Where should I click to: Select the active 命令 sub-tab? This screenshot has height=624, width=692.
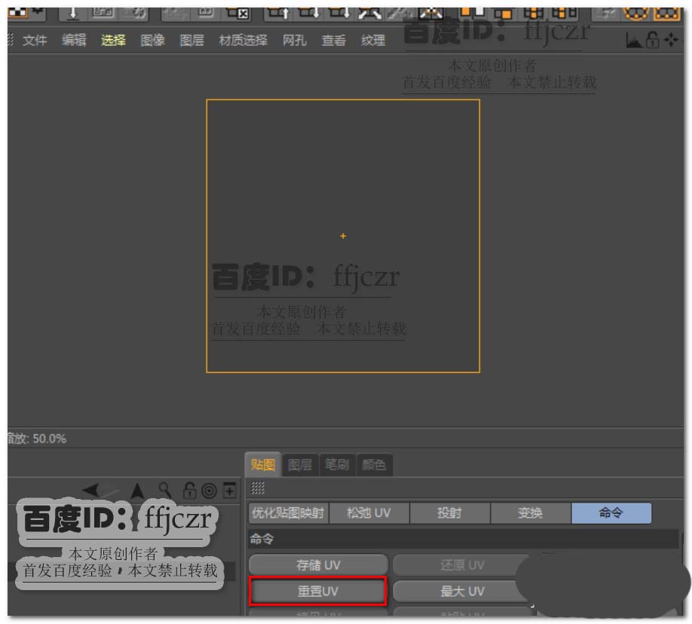(x=611, y=512)
